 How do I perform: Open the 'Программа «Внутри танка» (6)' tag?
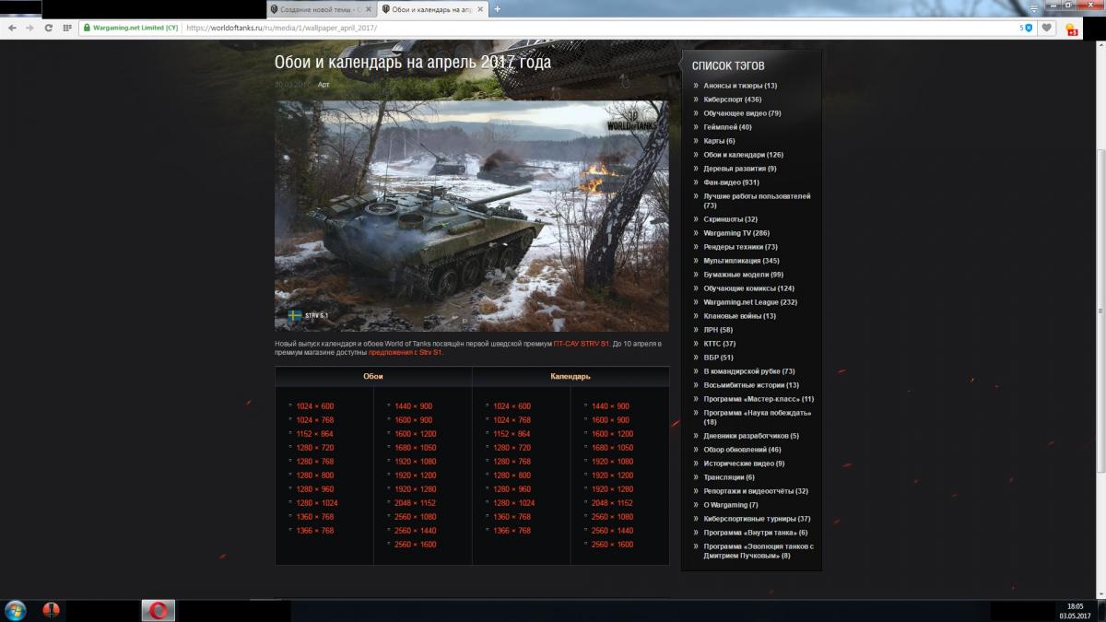[x=756, y=533]
